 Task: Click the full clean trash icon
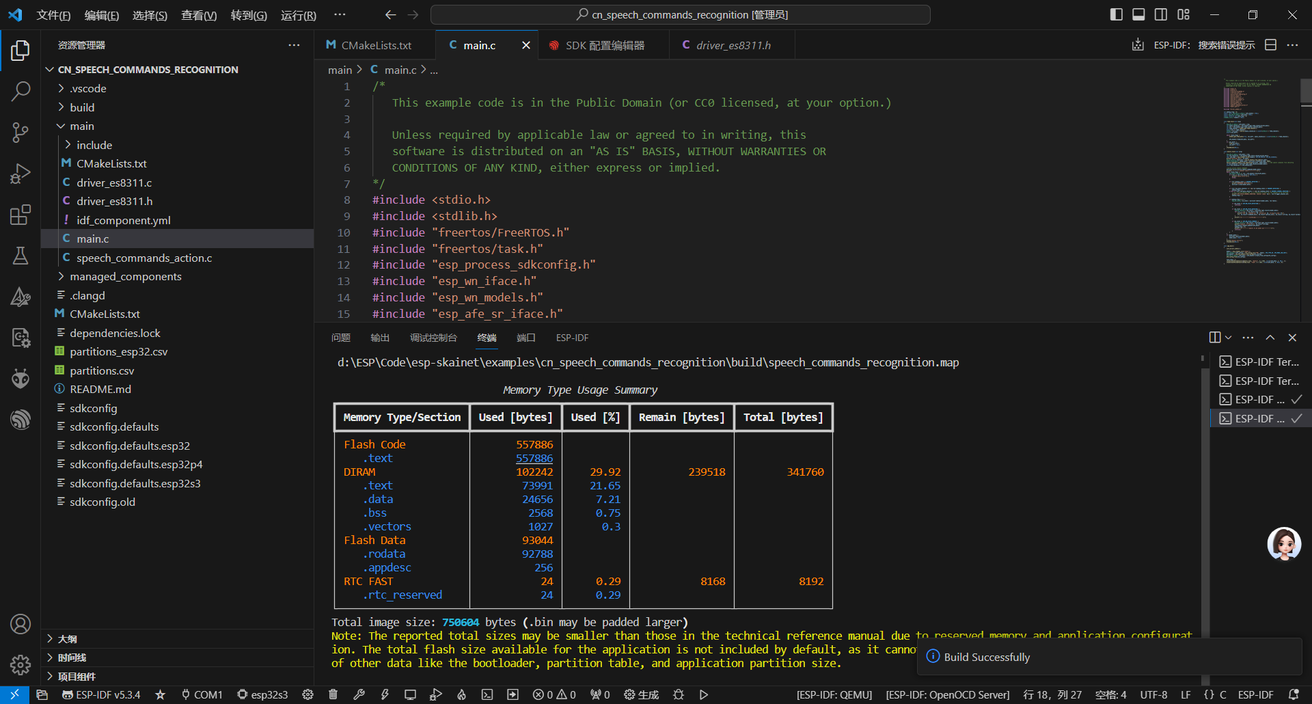[333, 694]
